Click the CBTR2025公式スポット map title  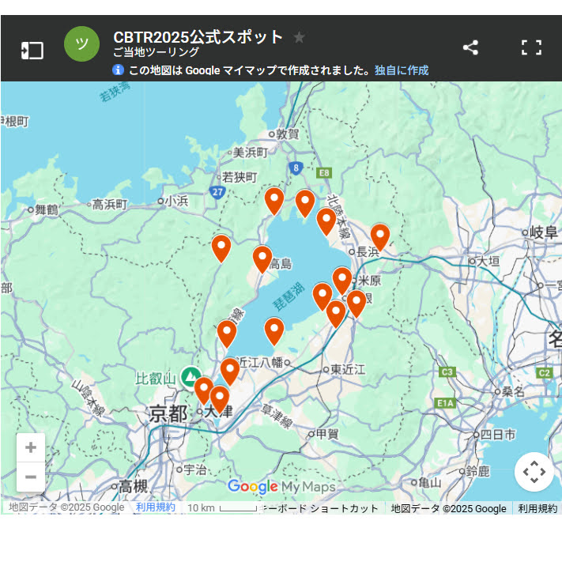[x=198, y=37]
